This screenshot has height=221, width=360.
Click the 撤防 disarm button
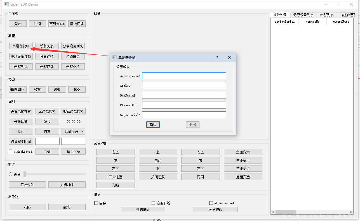[67, 207]
